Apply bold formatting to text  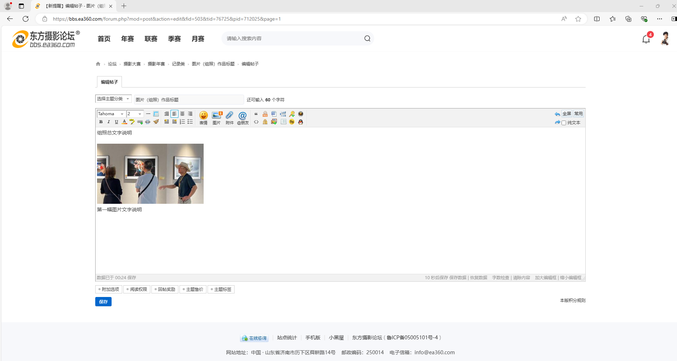pos(101,122)
